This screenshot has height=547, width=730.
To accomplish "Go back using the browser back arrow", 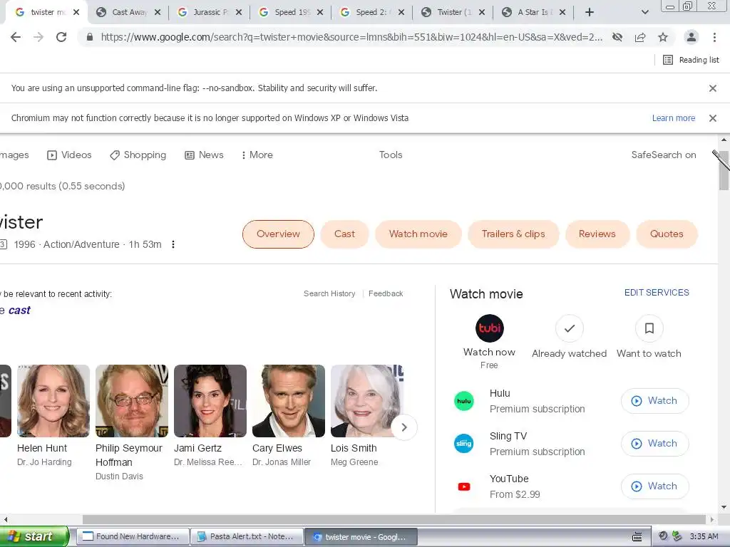I will coord(16,37).
